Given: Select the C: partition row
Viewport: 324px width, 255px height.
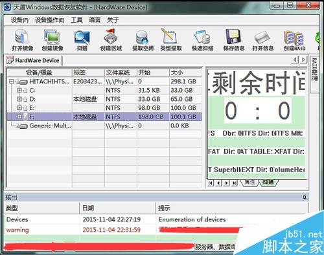Looking at the screenshot, I should click(104, 91).
